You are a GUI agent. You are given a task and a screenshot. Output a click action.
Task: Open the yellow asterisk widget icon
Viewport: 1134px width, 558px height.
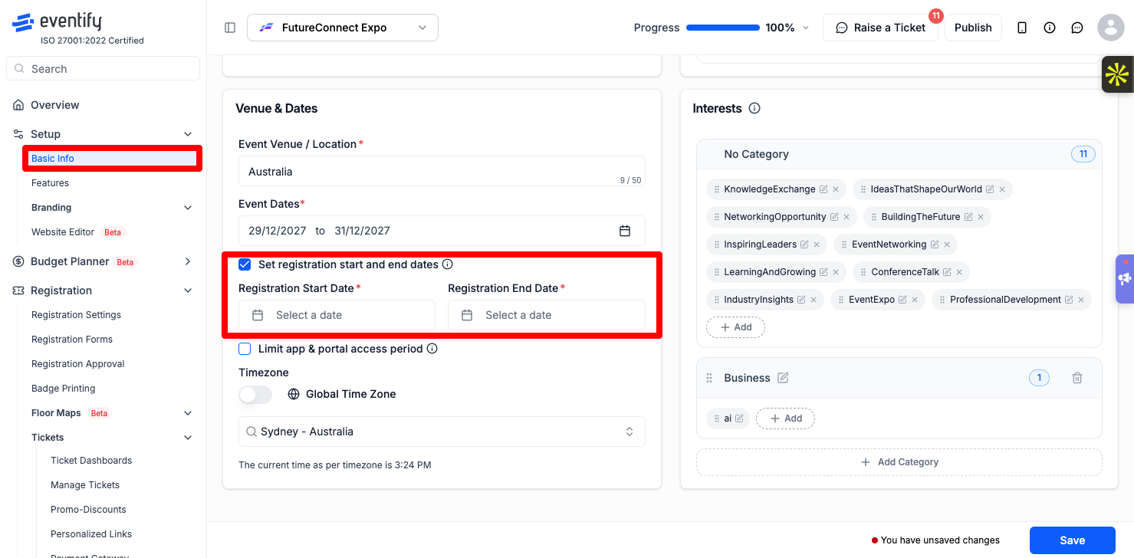(1117, 74)
